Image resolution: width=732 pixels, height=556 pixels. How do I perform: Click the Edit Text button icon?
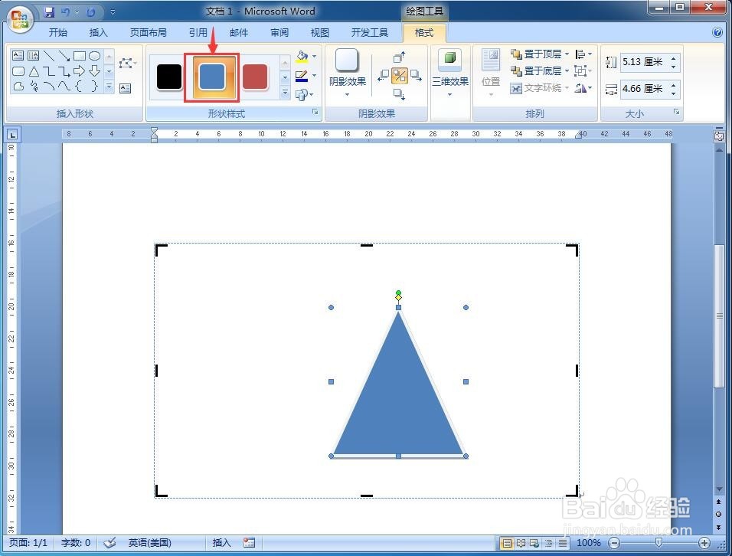(x=125, y=88)
